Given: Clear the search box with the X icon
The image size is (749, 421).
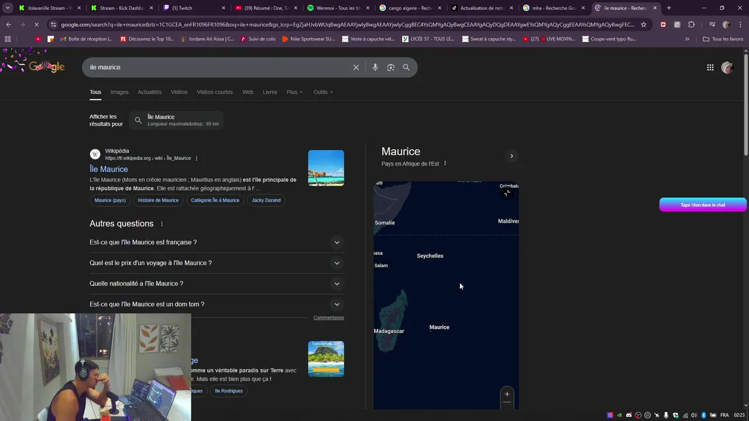Looking at the screenshot, I should click(x=356, y=67).
